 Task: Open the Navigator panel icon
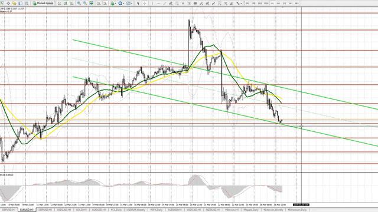click(14, 4)
